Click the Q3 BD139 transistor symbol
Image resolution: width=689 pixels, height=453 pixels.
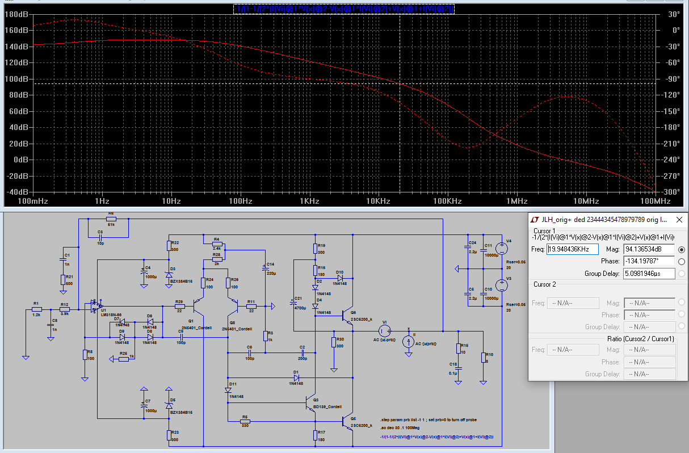(x=310, y=402)
